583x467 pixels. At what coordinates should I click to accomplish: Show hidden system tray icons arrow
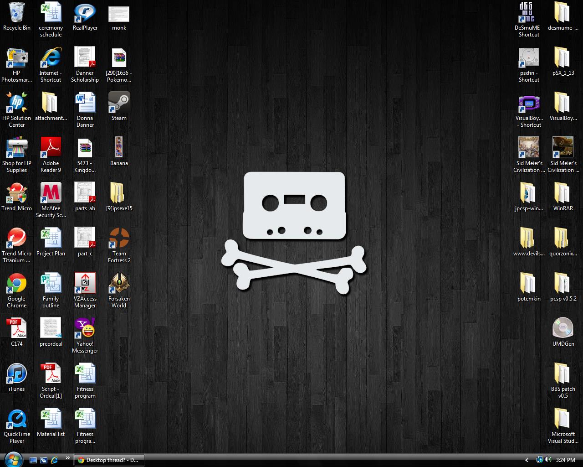(527, 460)
